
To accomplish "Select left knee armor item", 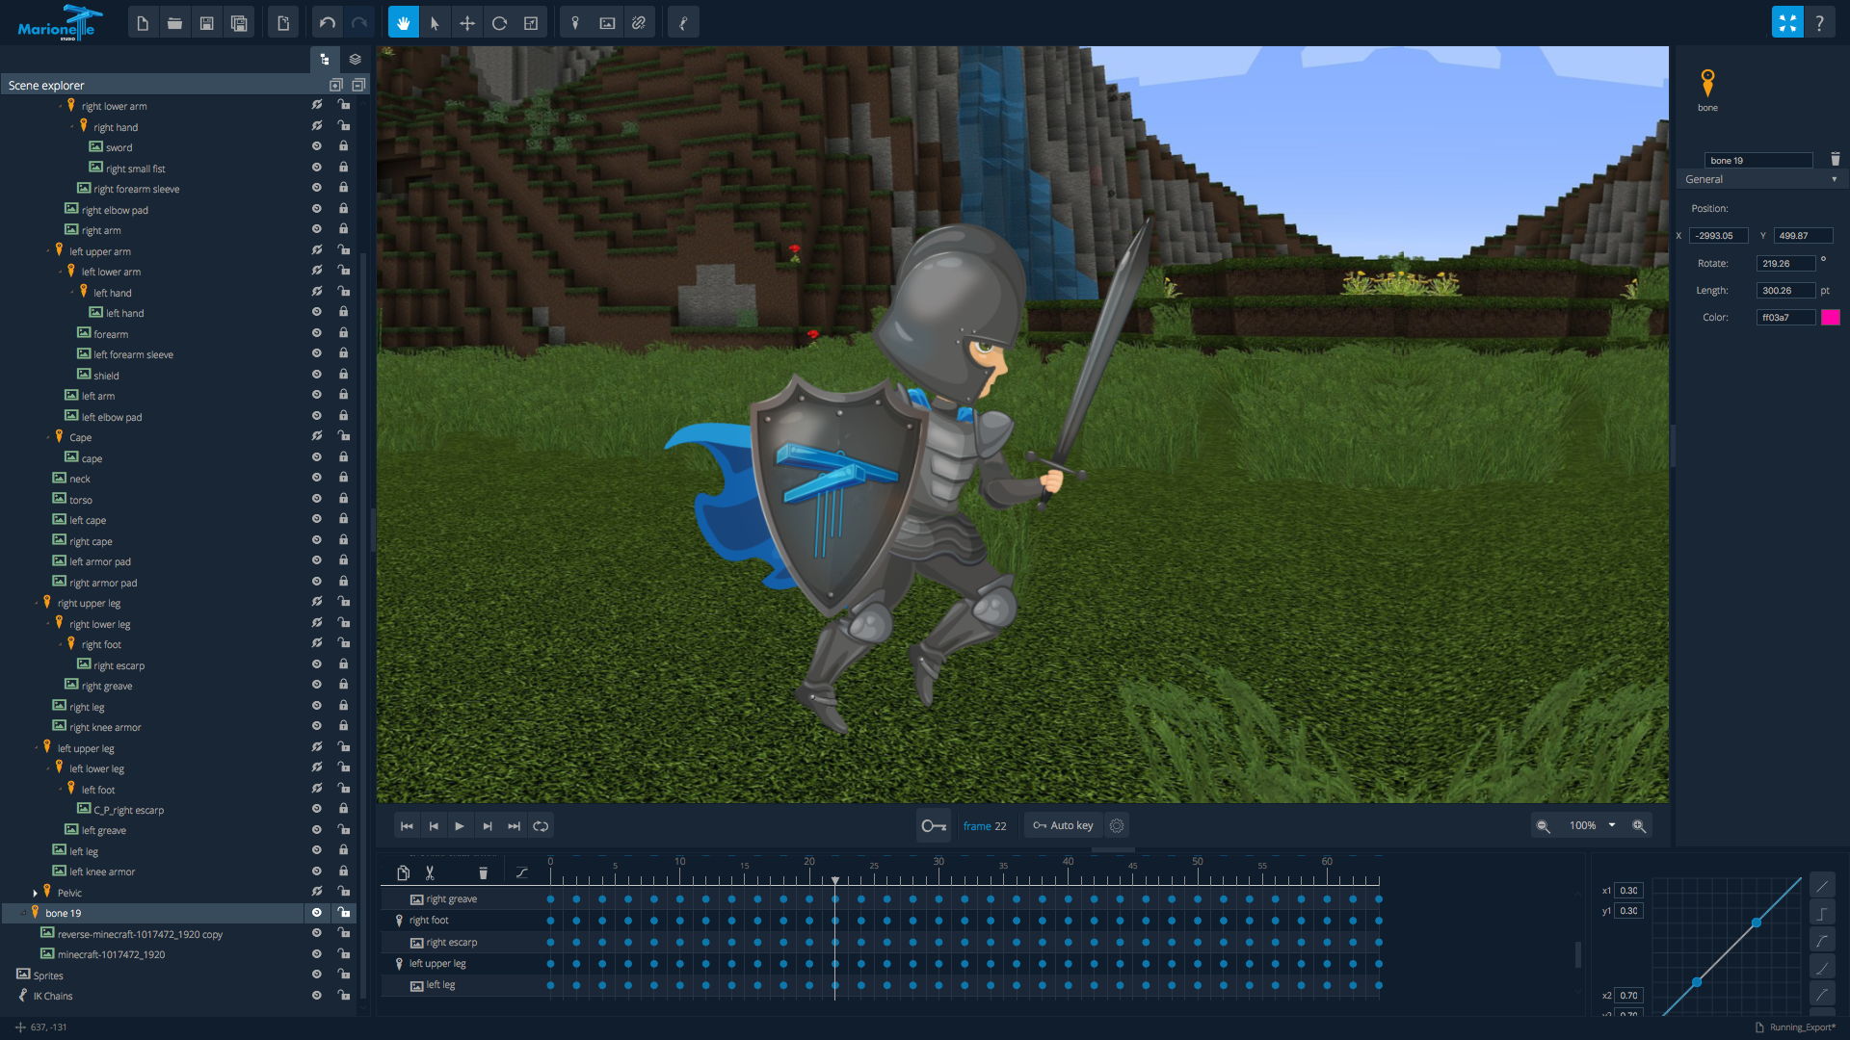I will (x=102, y=872).
